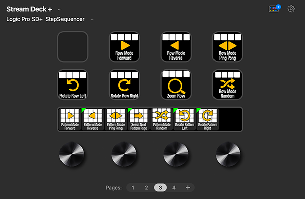
Task: Select the fourth dial knob
Action: click(x=228, y=154)
